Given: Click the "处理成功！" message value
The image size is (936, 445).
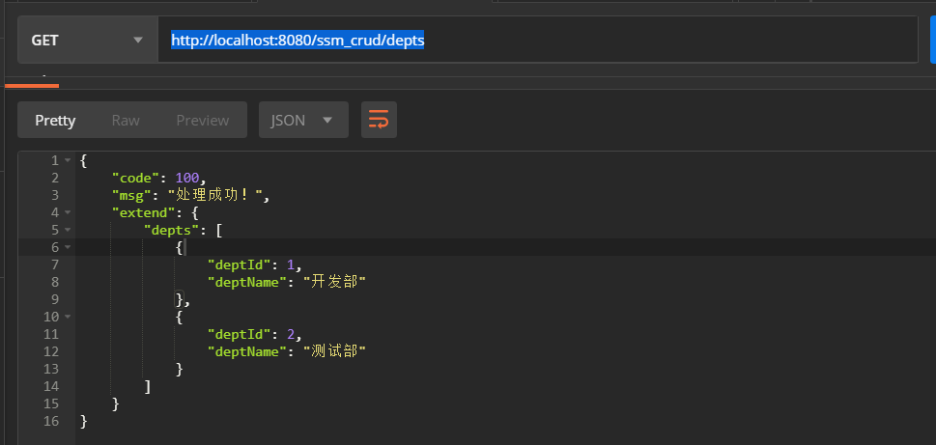Looking at the screenshot, I should (x=215, y=195).
